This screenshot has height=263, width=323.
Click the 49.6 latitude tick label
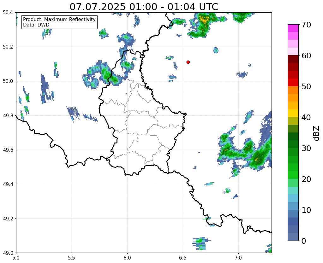tap(8, 150)
